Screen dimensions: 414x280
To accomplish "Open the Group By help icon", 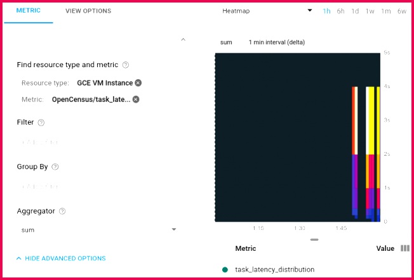I will pyautogui.click(x=55, y=167).
